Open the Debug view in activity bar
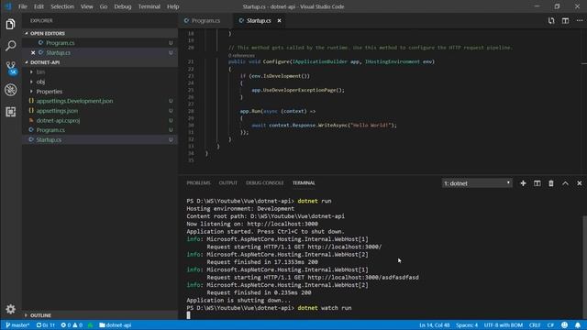587x330 pixels. [10, 90]
